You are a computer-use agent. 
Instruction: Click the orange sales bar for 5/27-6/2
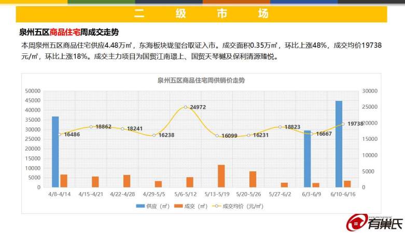click(284, 185)
